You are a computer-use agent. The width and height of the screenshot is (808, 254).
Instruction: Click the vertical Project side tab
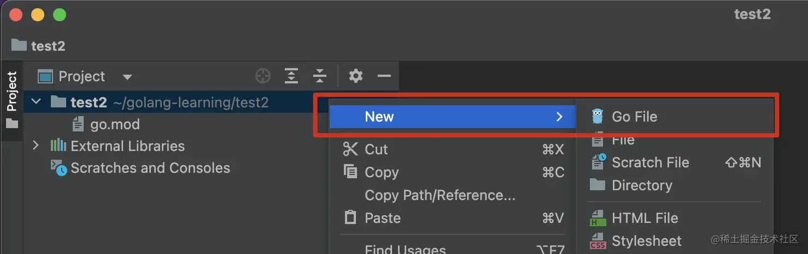pos(11,91)
